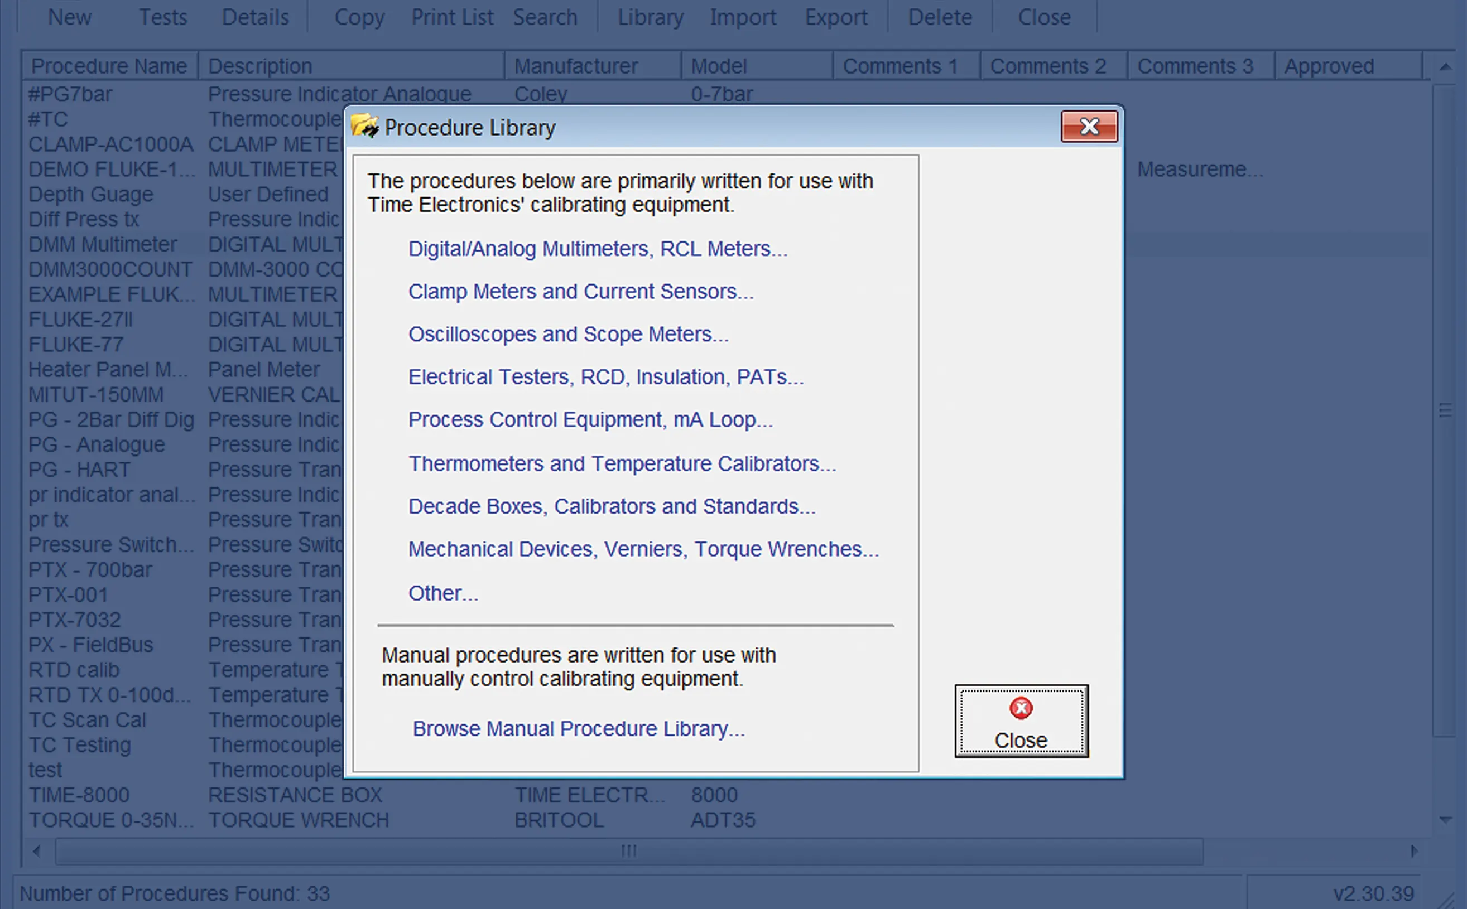Open Mechanical Devices, Verniers, Torque Wrenches procedures
This screenshot has width=1467, height=909.
click(643, 548)
